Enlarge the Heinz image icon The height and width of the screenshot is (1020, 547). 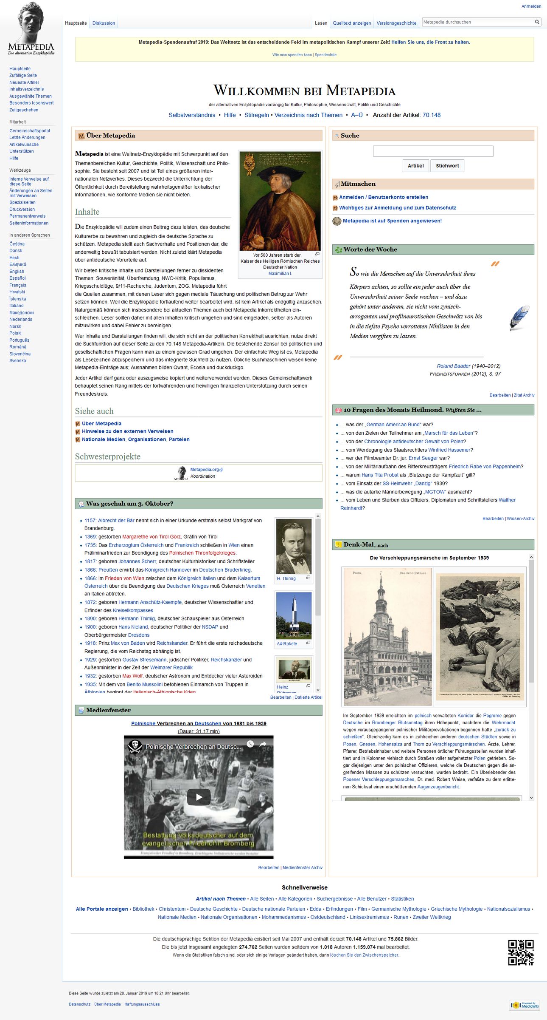point(308,686)
